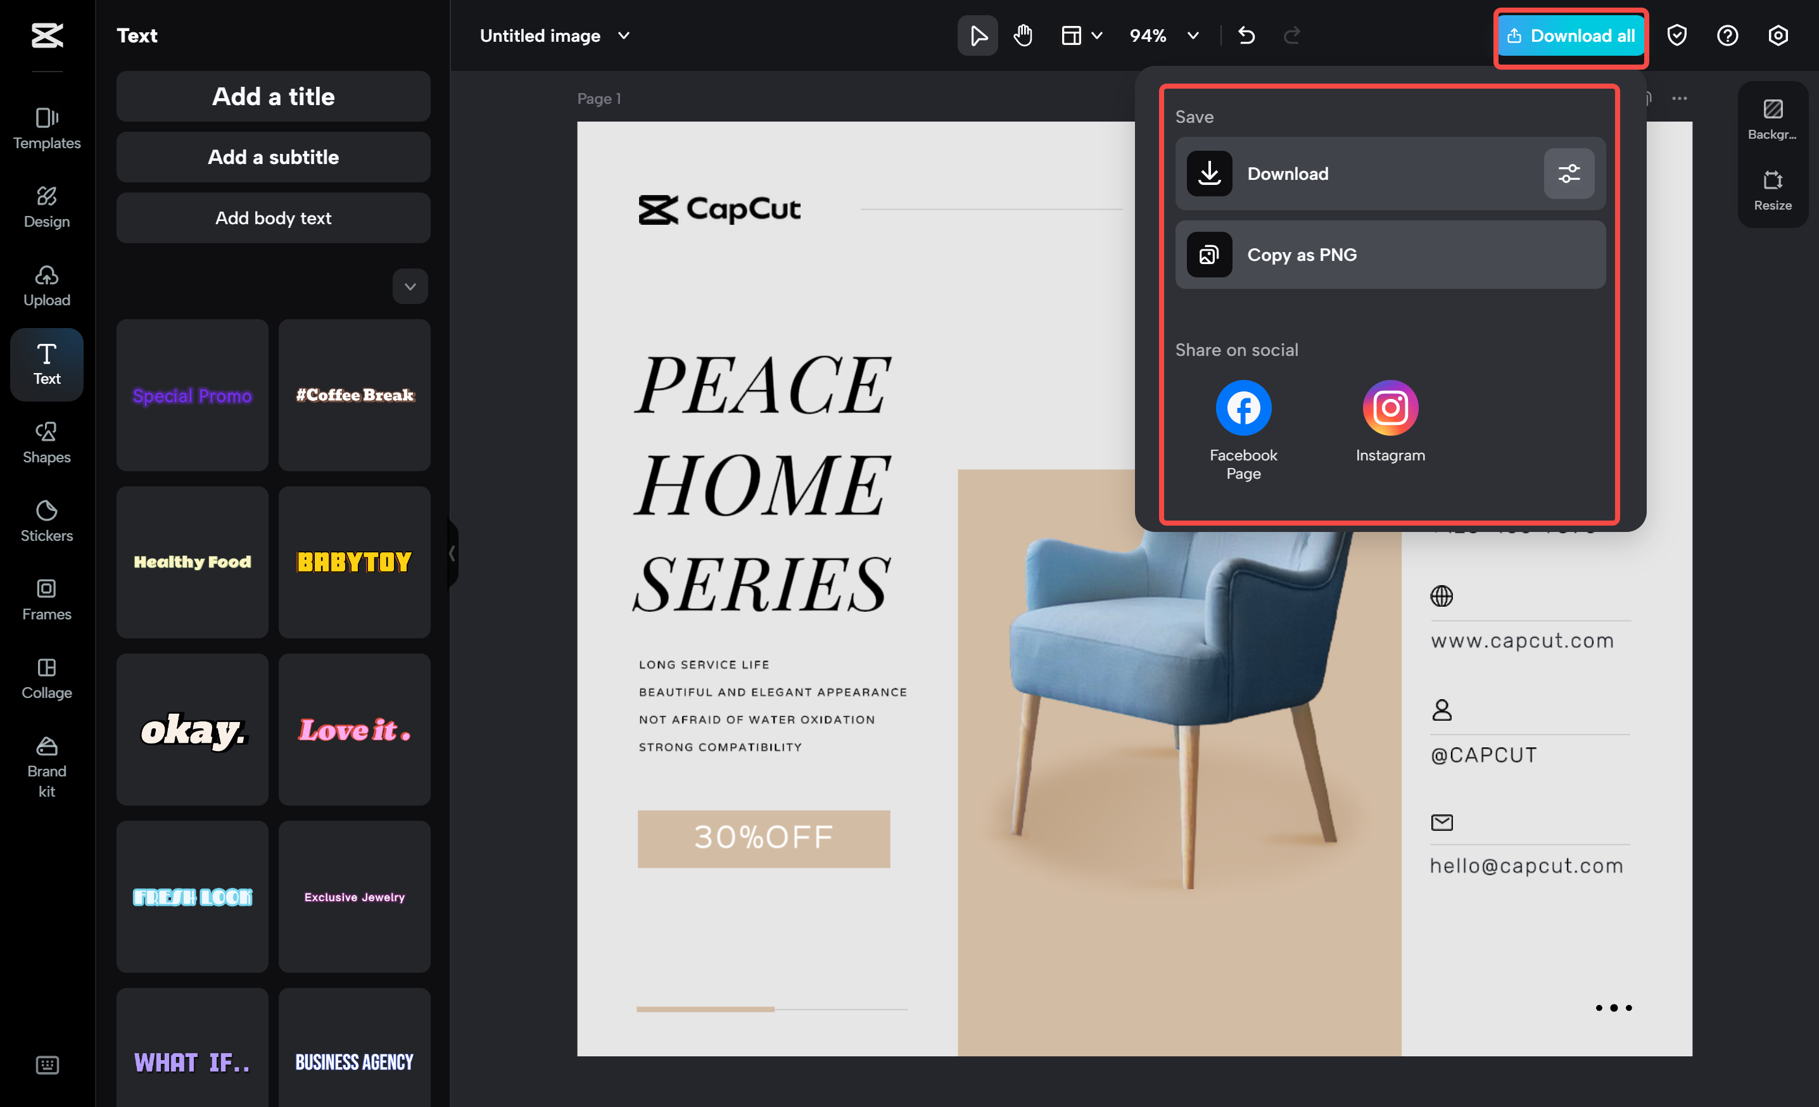Open the Stickers panel
This screenshot has width=1819, height=1107.
click(46, 522)
